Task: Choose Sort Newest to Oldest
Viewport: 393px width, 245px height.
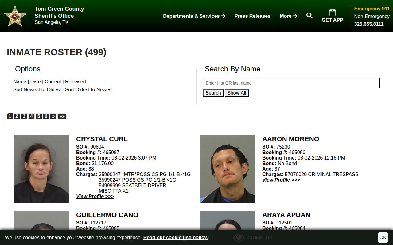Action: pos(37,89)
